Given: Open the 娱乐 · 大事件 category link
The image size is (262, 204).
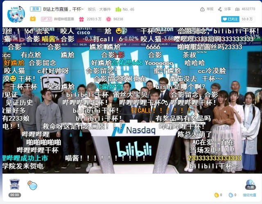Looking at the screenshot, I should click(x=99, y=9).
